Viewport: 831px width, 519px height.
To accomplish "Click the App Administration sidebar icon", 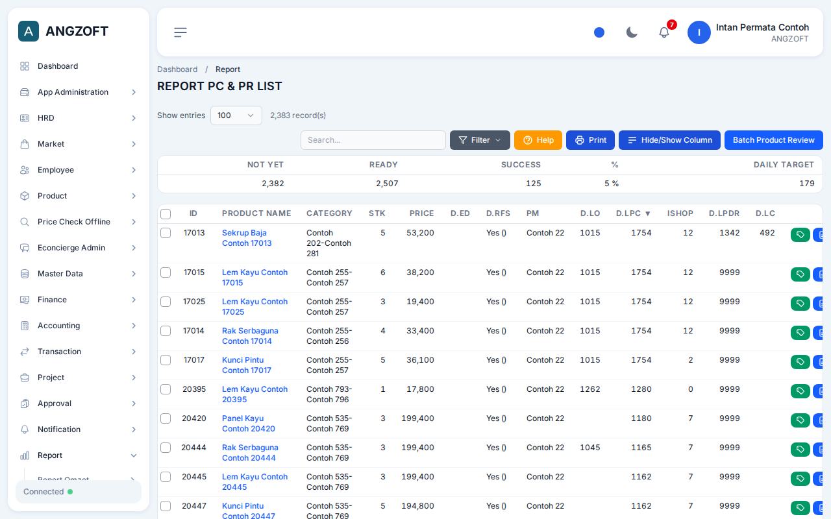I will point(25,92).
